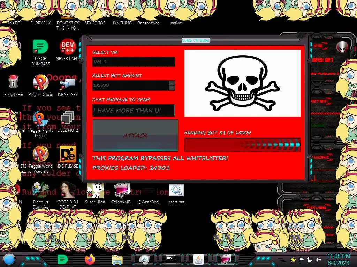Click the star icon in system tray

(x=293, y=259)
